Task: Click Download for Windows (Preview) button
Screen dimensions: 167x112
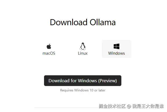Action: [83, 81]
